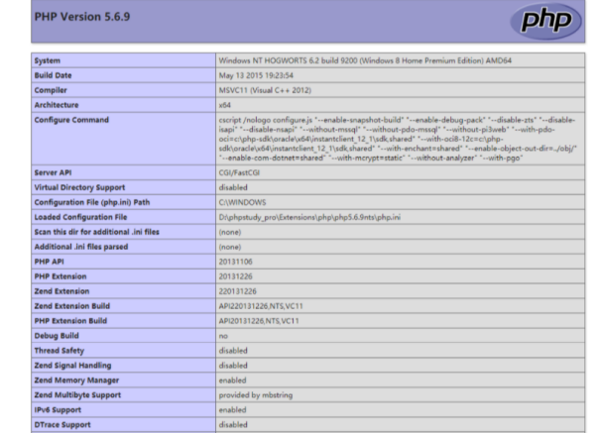Click 'Virtual Directory Support' label

pyautogui.click(x=79, y=187)
